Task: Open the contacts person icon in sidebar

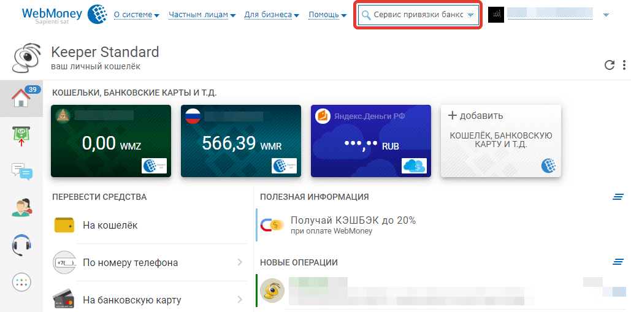Action: [x=21, y=208]
